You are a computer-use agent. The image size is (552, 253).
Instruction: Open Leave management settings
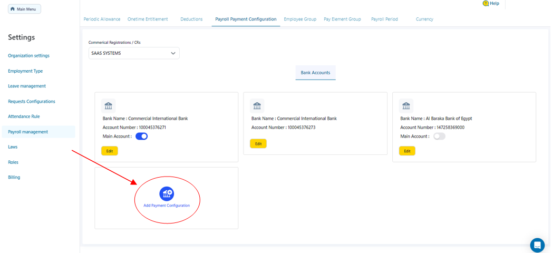tap(27, 86)
